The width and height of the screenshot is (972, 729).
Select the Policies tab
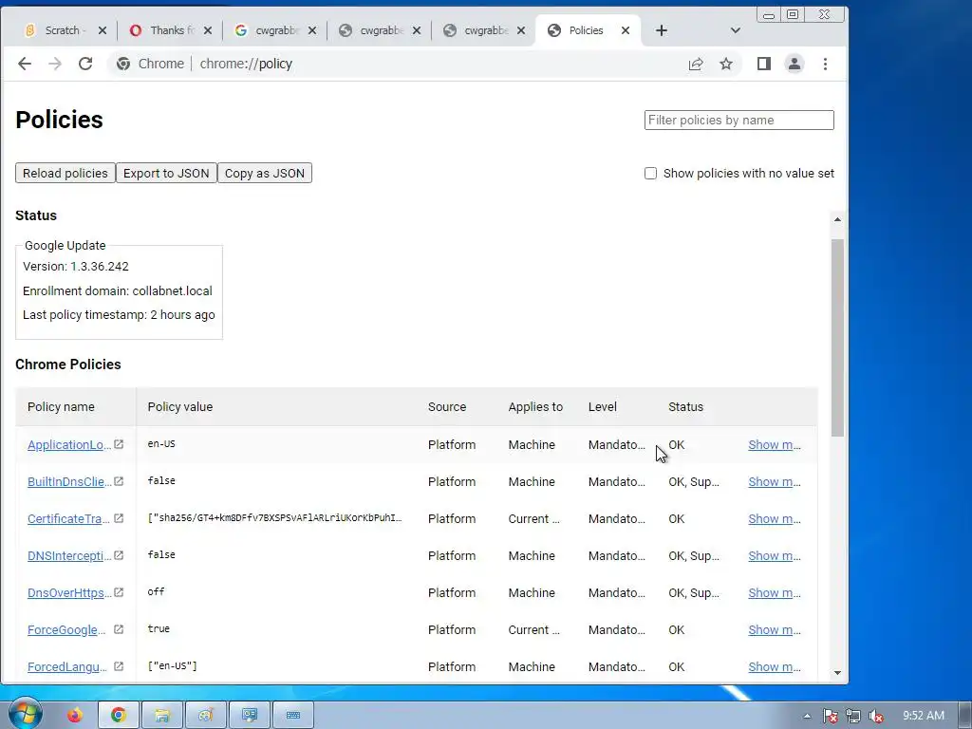tap(586, 30)
